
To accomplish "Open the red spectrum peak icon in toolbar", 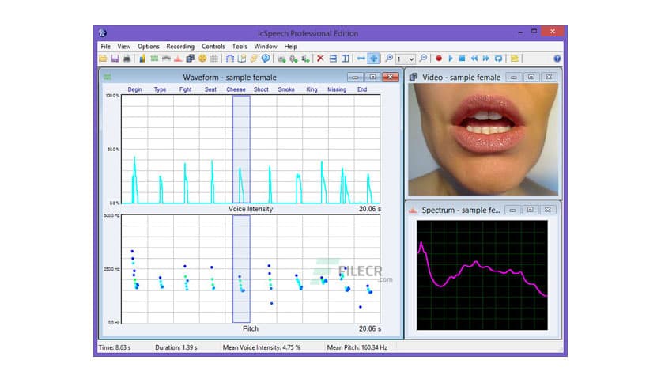I will pos(178,59).
